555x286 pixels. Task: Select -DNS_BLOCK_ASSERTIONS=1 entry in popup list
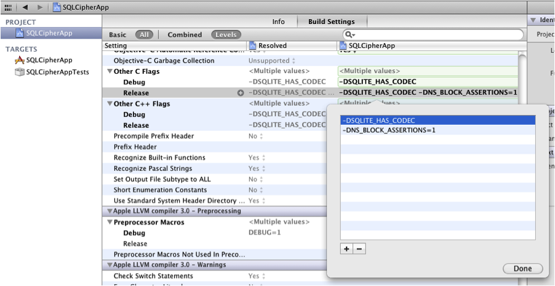438,130
